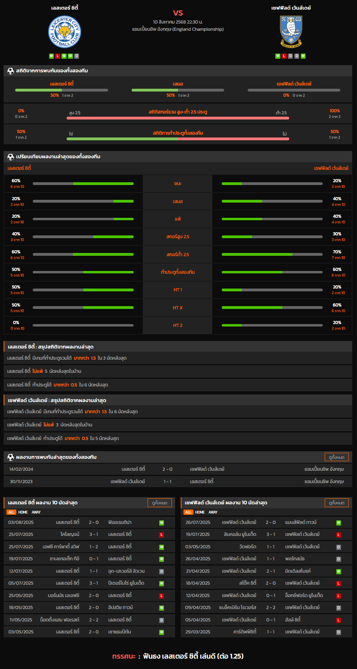Click L badge on 25/05/2025 Bournemouth 2-0 Leicester row
The width and height of the screenshot is (357, 669).
(x=162, y=596)
